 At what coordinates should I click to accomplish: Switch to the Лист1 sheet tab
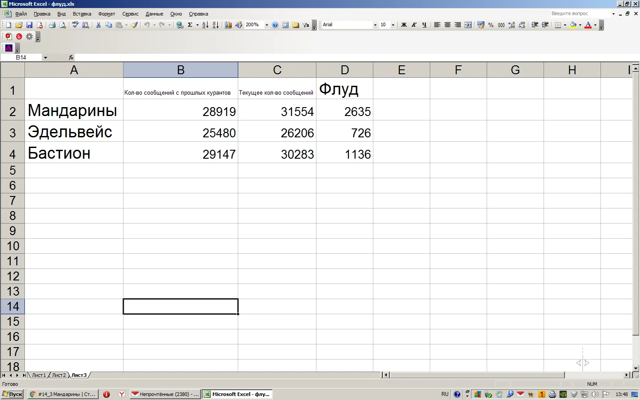coord(39,375)
